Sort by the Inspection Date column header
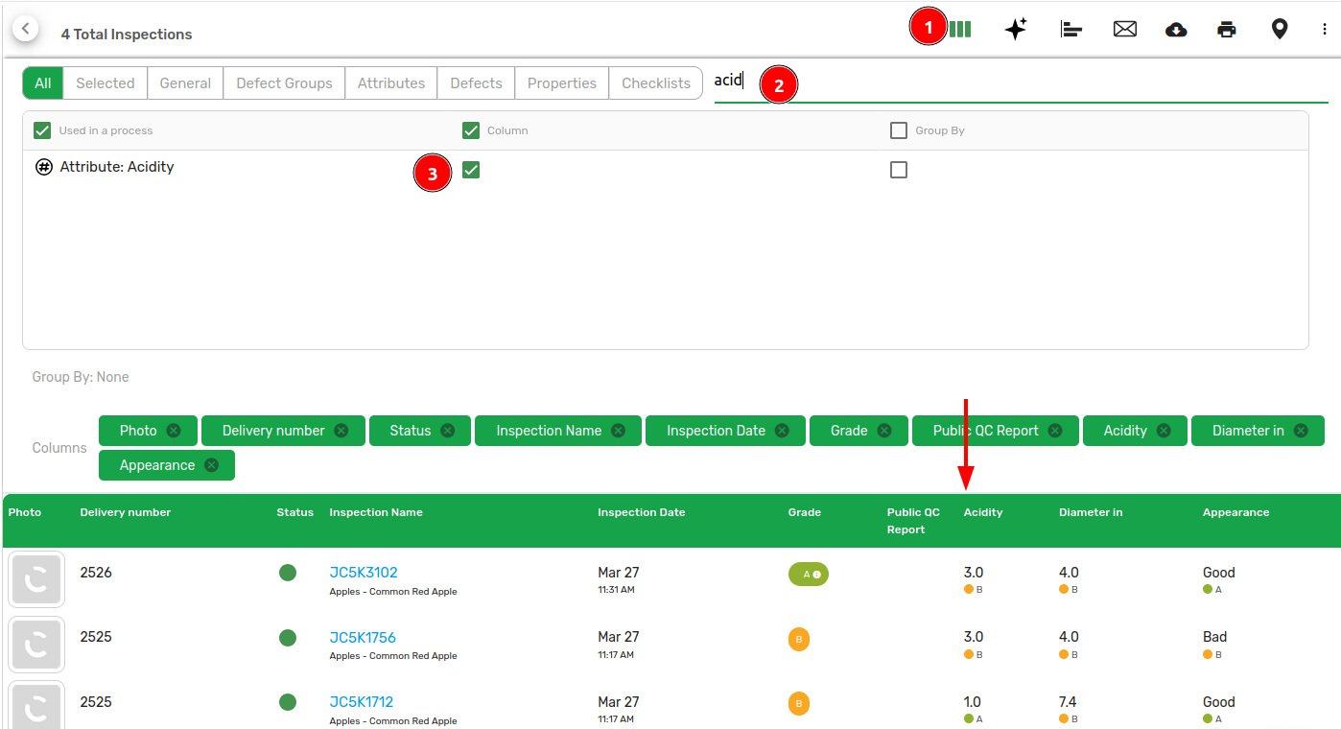The height and width of the screenshot is (729, 1341). (x=642, y=512)
